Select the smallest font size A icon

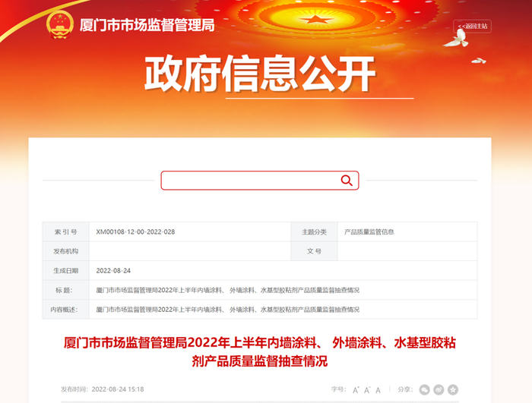click(x=378, y=390)
